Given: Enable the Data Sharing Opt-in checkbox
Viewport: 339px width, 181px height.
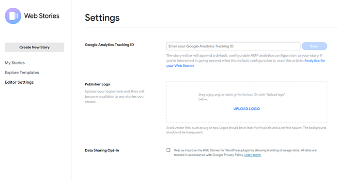Looking at the screenshot, I should point(169,150).
